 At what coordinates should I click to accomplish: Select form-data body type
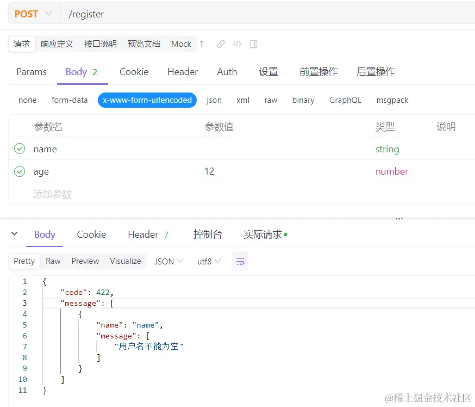click(70, 100)
